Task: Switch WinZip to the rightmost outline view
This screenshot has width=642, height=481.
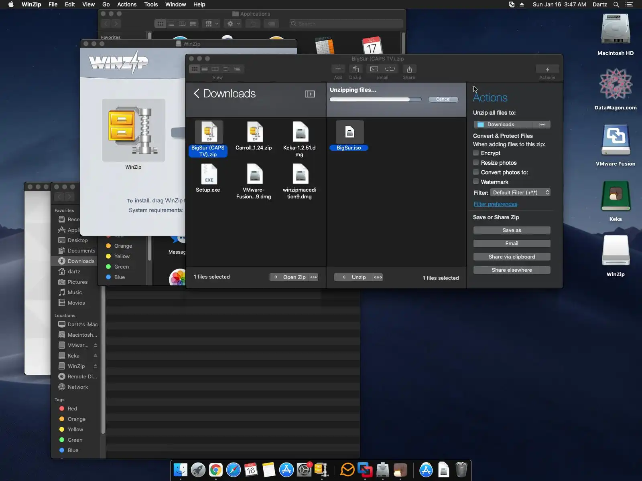Action: pyautogui.click(x=237, y=69)
